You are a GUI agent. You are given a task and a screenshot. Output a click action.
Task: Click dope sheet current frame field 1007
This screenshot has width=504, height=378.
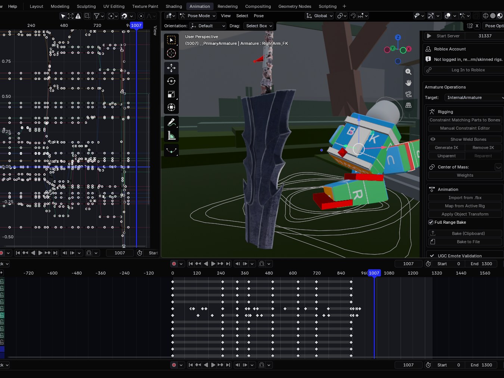point(408,264)
